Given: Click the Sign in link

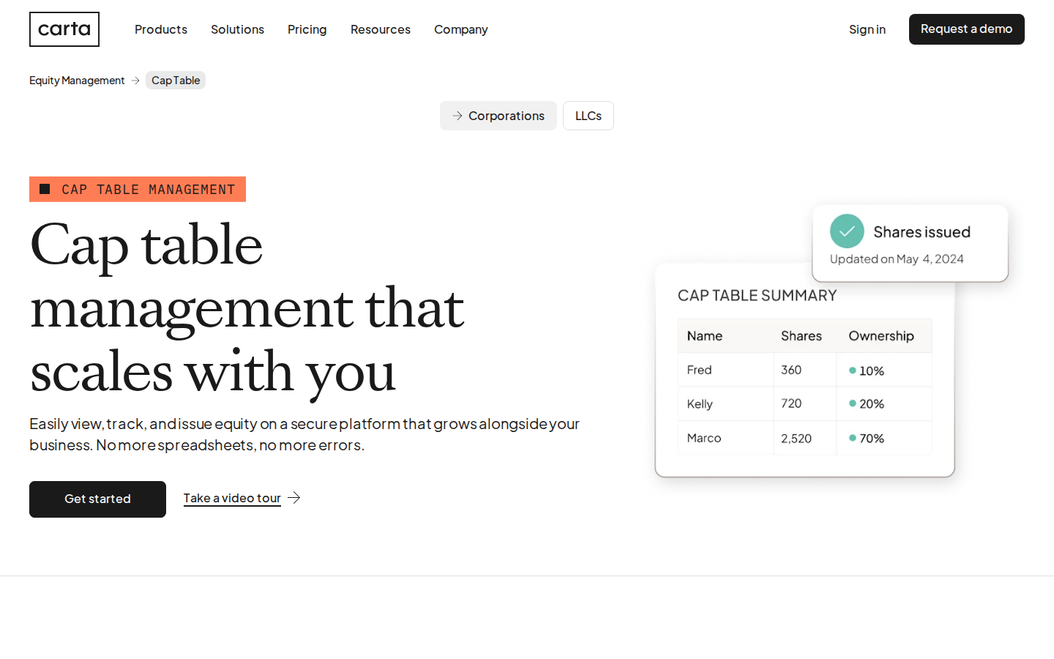Looking at the screenshot, I should [867, 29].
